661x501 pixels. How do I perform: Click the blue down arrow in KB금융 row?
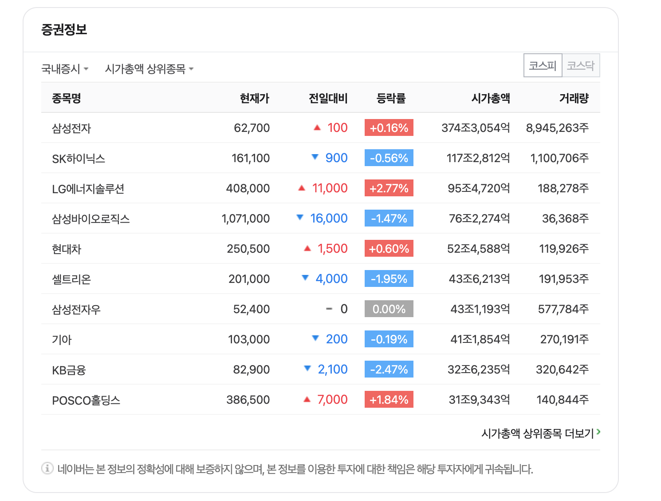click(x=307, y=368)
